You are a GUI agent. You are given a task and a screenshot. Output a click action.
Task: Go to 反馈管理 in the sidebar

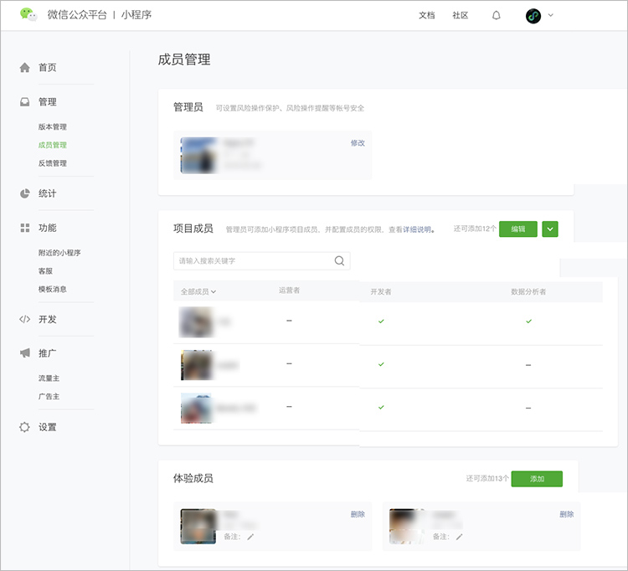tap(52, 163)
